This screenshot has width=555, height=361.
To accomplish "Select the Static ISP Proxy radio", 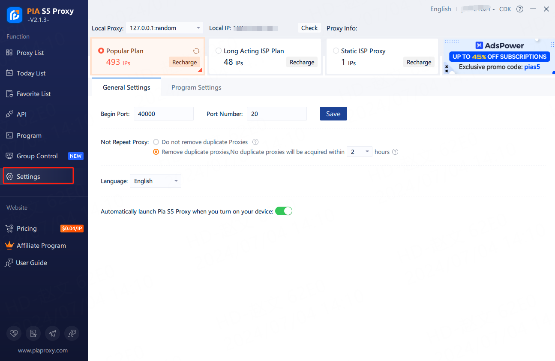I will 336,51.
